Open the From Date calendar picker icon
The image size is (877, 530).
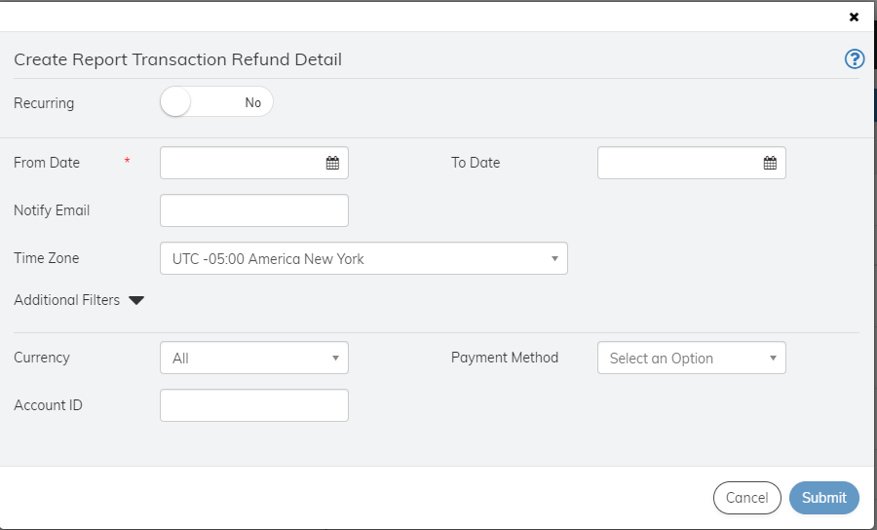[x=332, y=163]
